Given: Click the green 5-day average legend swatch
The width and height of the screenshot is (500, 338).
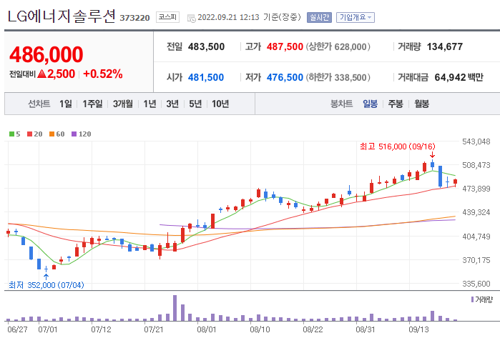Looking at the screenshot, I should [x=11, y=134].
